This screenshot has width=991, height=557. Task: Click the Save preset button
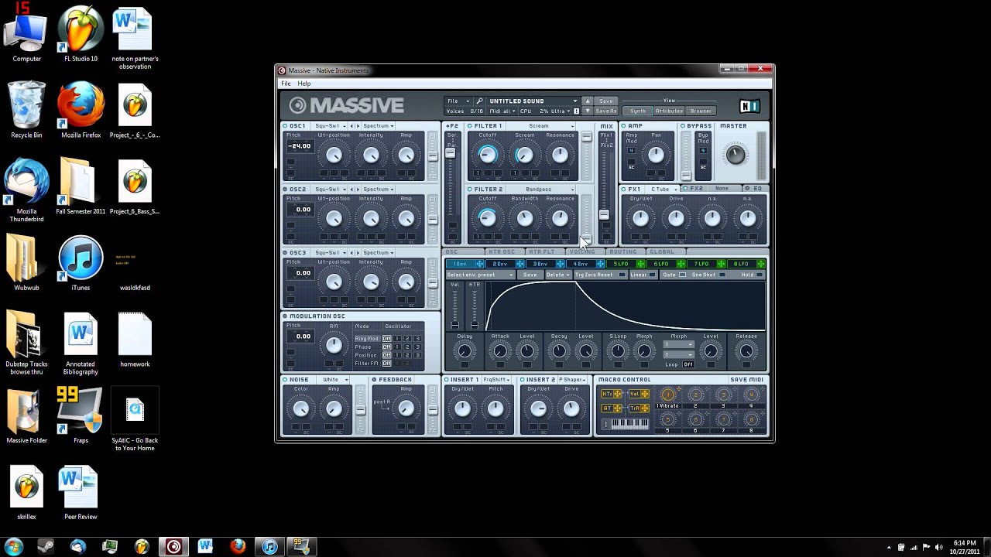click(605, 101)
